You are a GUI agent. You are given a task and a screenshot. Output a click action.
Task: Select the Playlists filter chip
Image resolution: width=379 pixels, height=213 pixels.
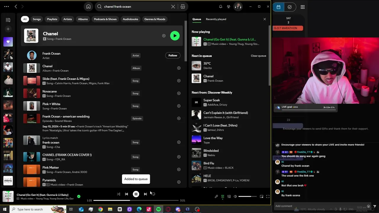pyautogui.click(x=52, y=19)
